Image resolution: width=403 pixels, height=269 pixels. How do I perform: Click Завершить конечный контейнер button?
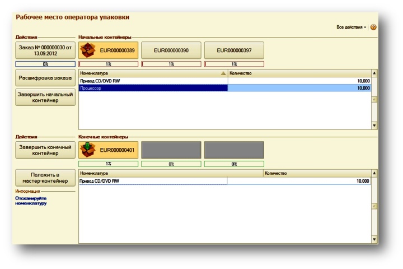click(45, 150)
